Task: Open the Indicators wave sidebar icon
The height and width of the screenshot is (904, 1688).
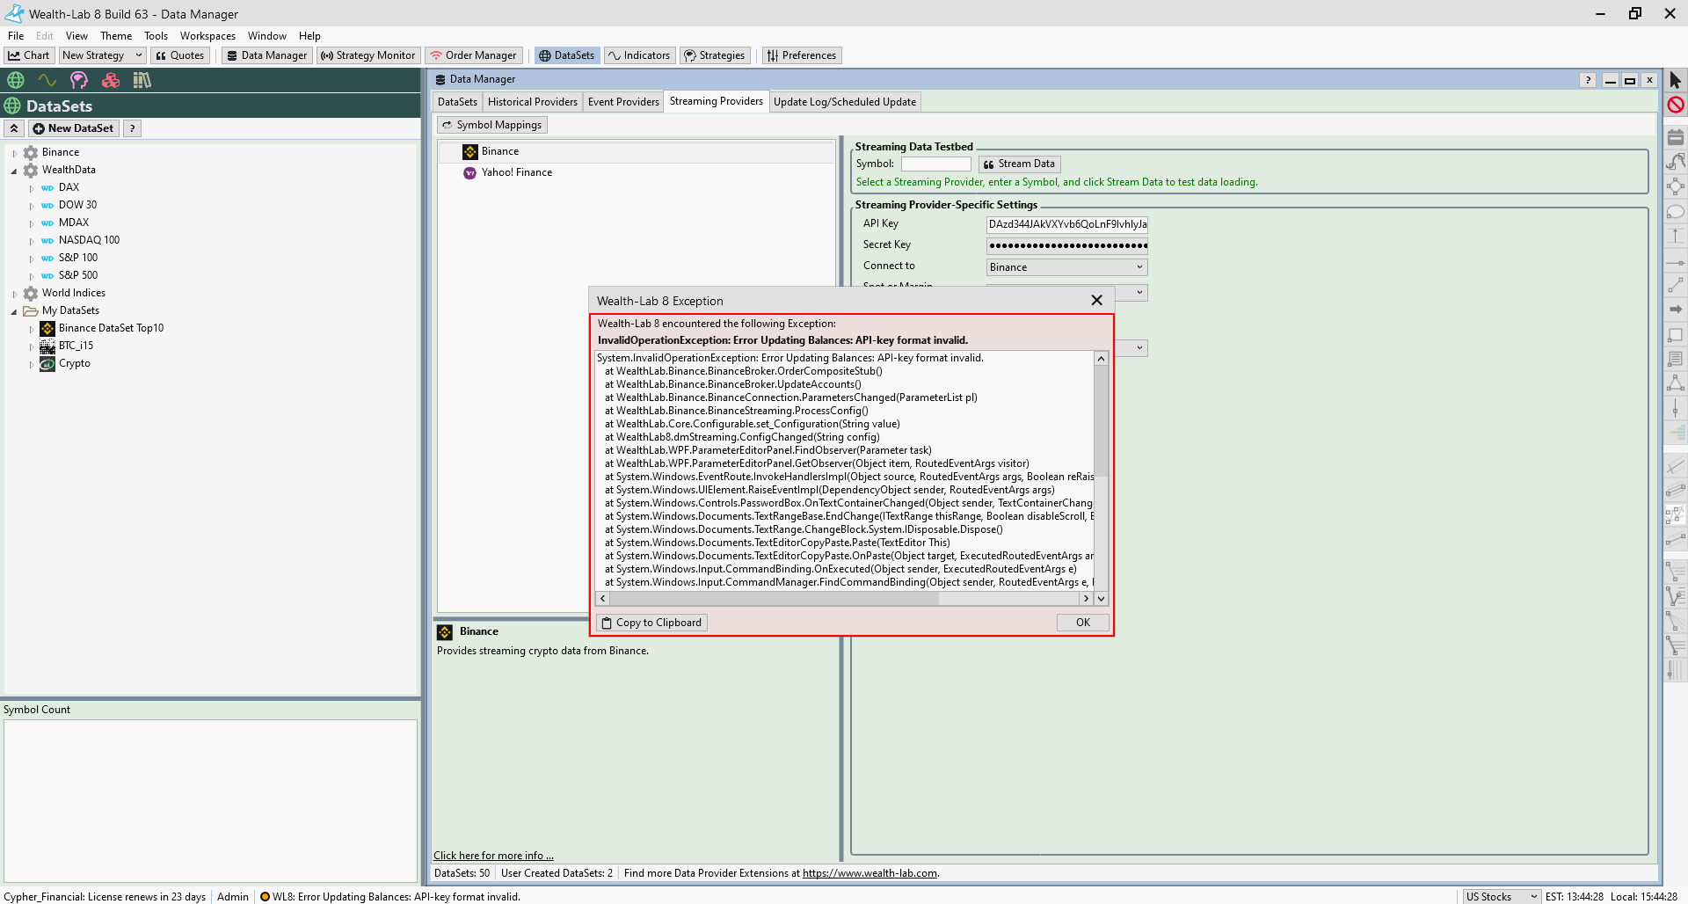Action: pos(47,80)
